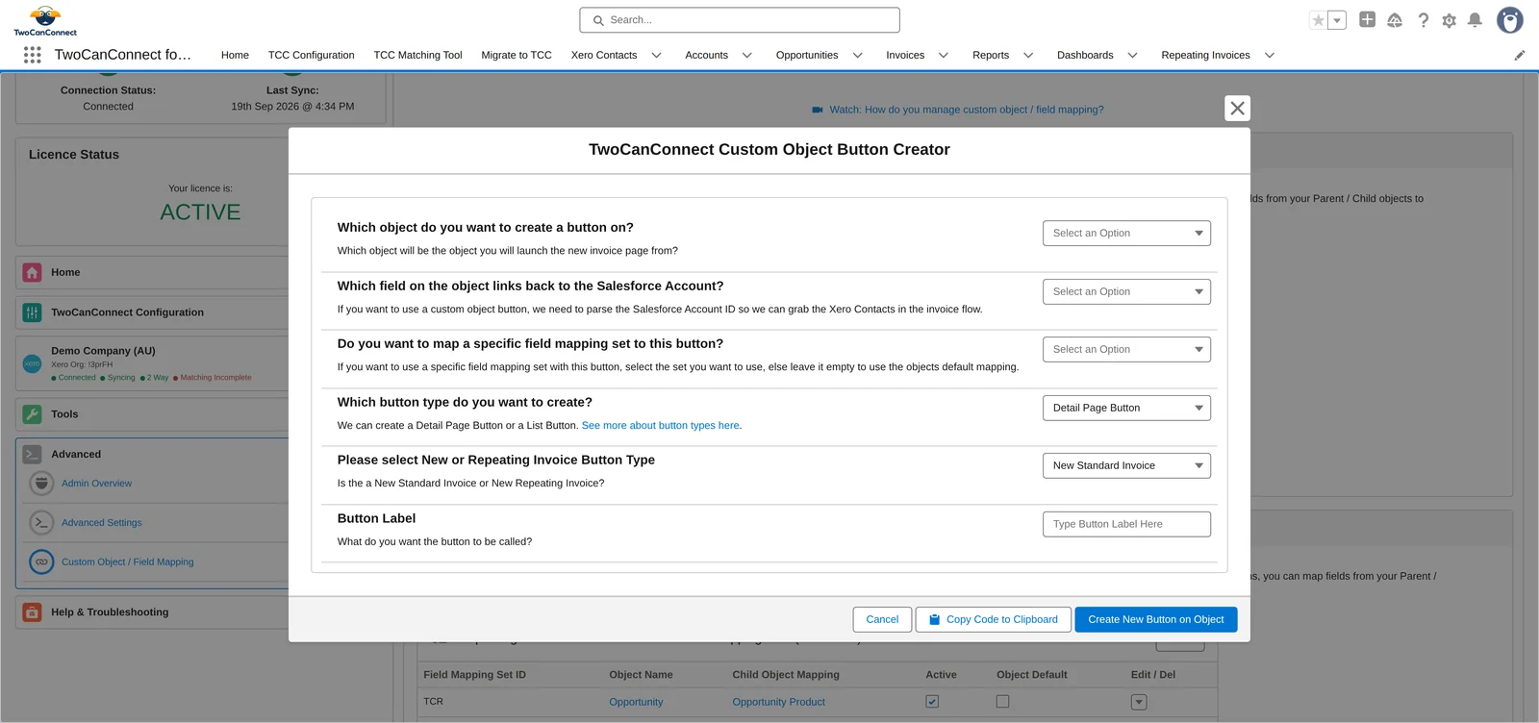Follow See more about button types link
The image size is (1539, 723).
click(661, 426)
